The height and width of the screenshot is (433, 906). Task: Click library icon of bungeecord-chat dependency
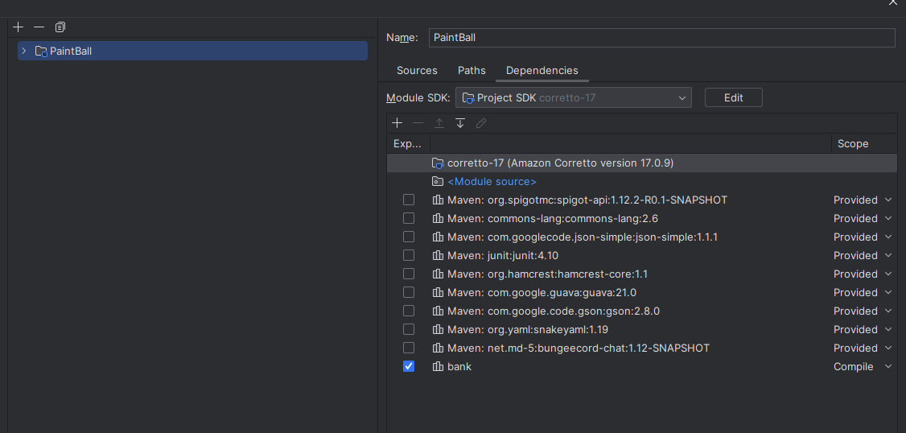(438, 348)
